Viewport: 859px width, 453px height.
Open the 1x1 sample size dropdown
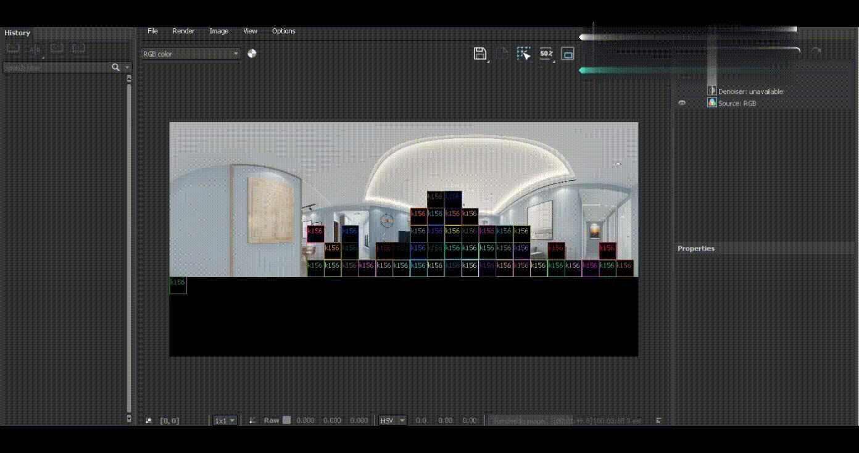(225, 420)
